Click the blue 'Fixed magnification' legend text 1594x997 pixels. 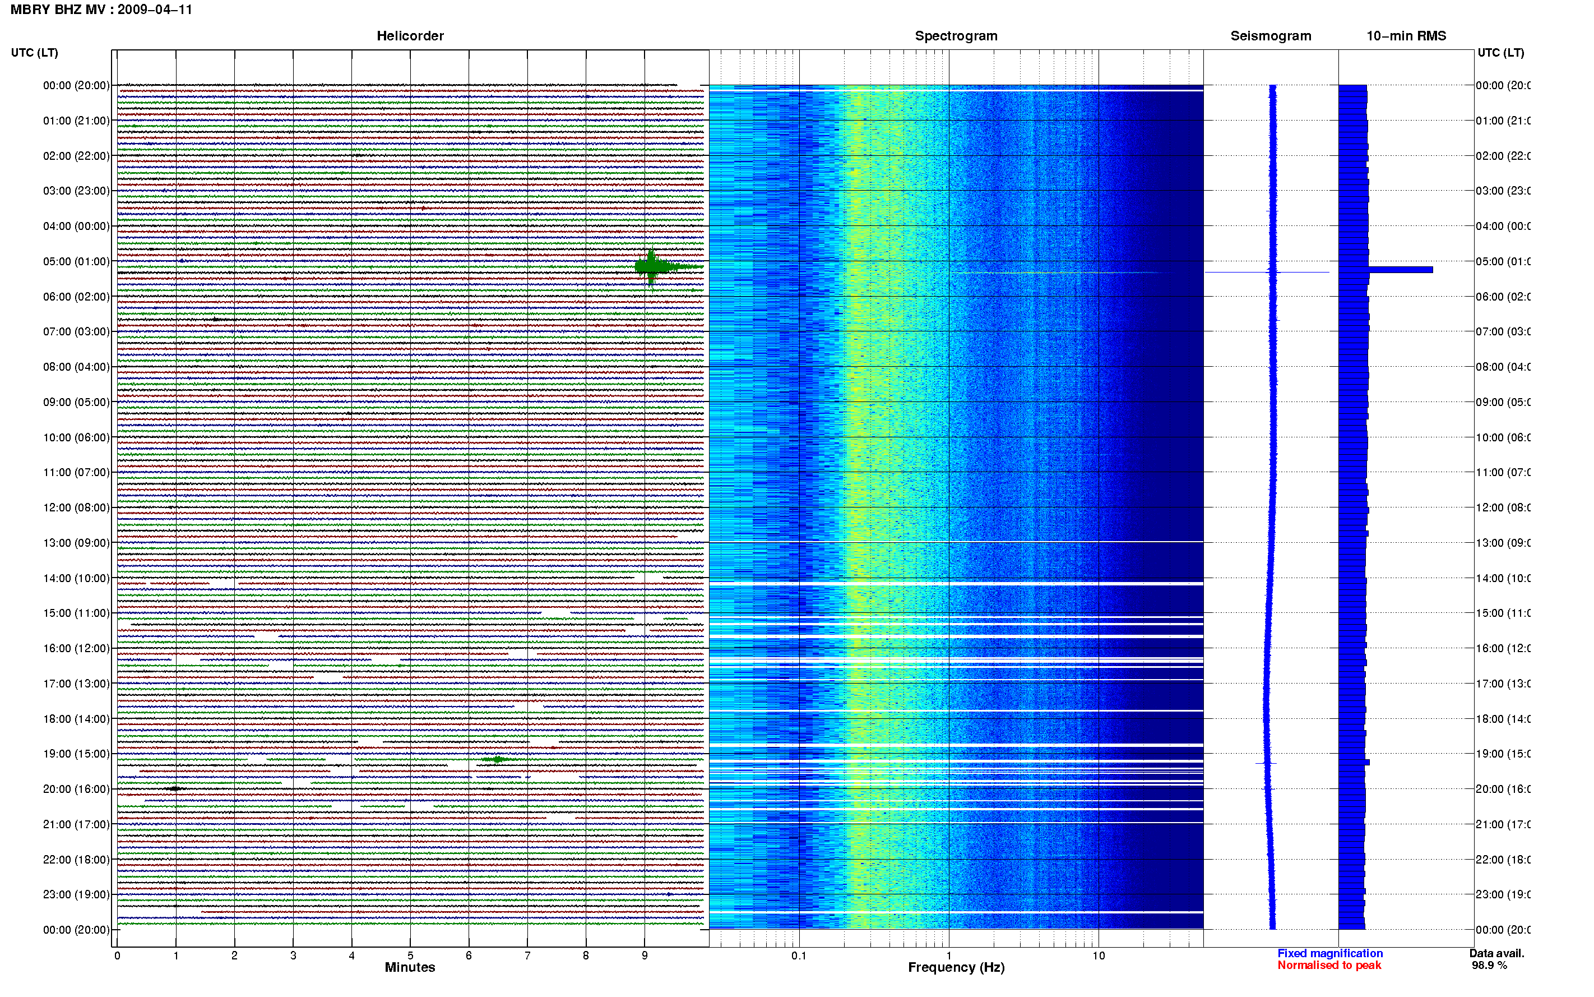1330,953
